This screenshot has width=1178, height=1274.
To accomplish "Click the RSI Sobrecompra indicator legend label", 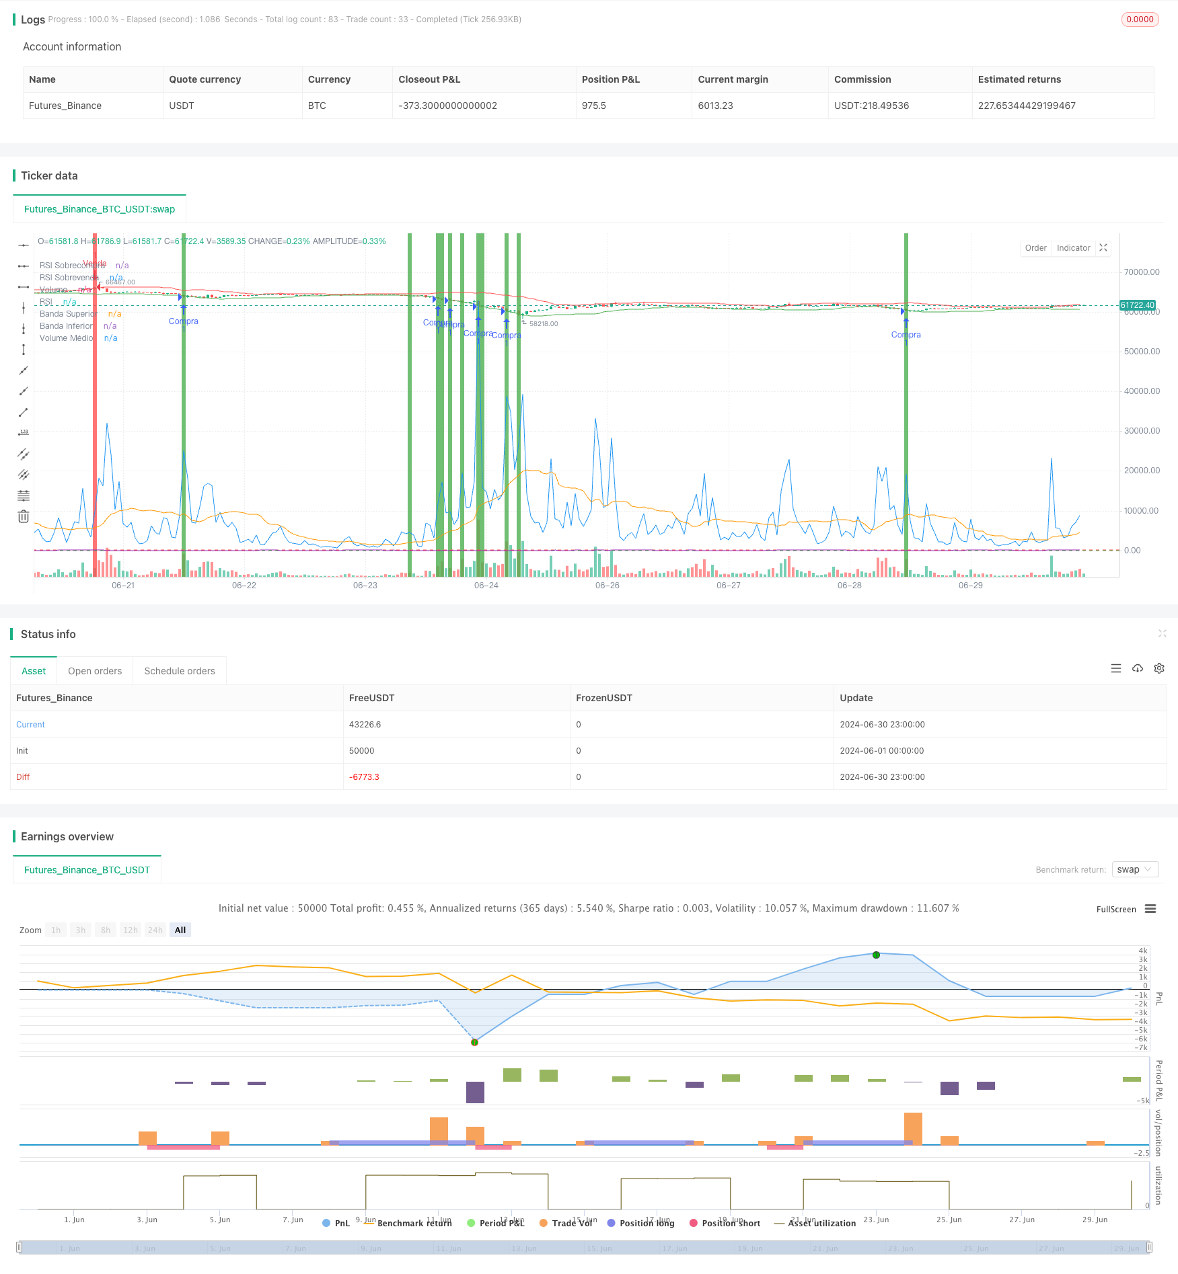I will (x=72, y=266).
